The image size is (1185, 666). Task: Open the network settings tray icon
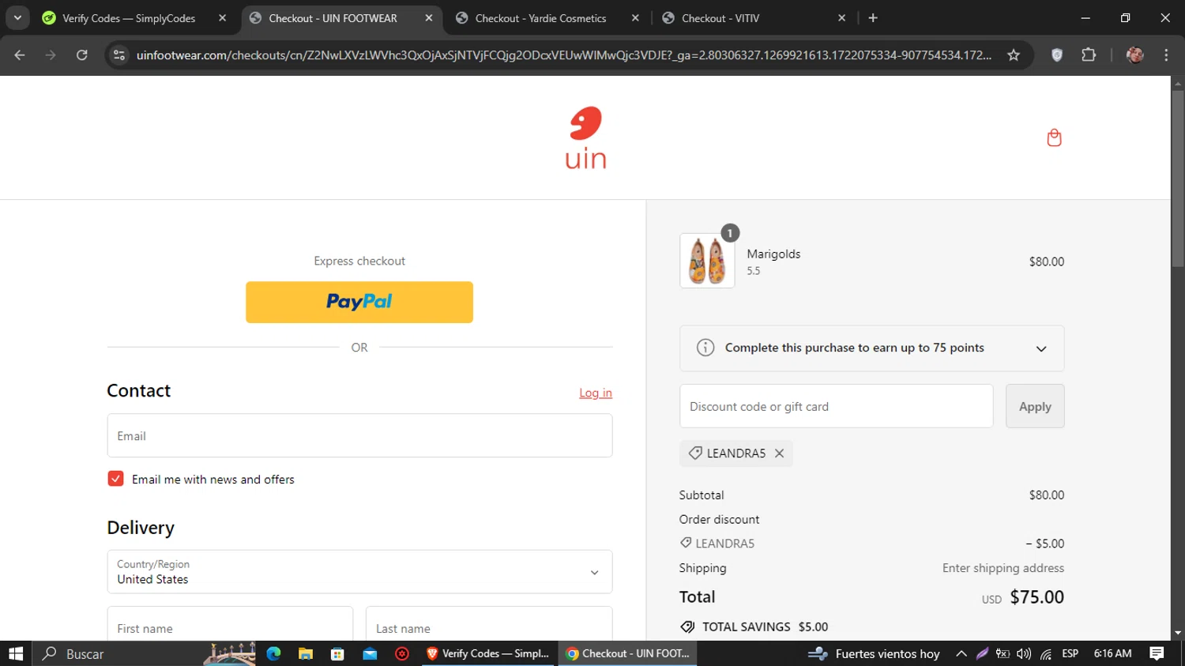1046,653
